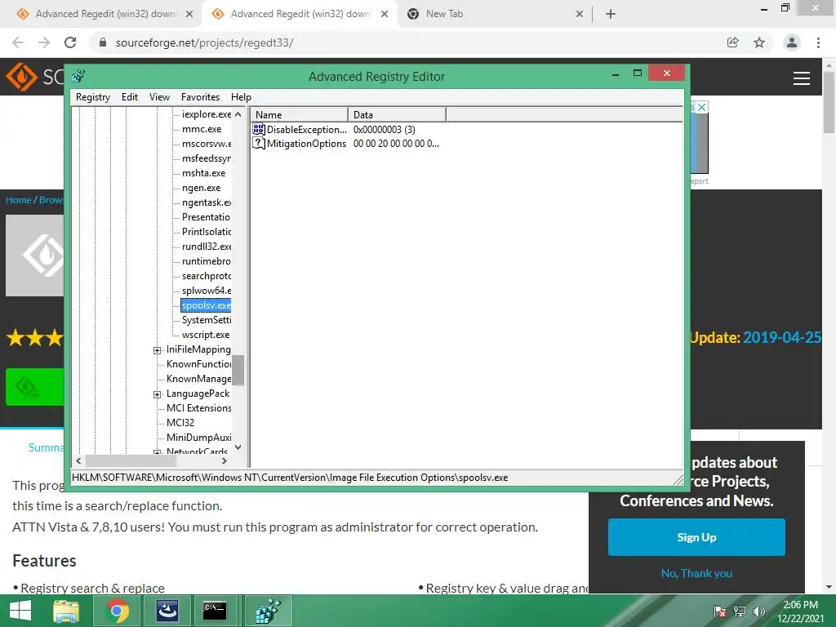Image resolution: width=836 pixels, height=627 pixels.
Task: Click the share page icon in Chrome
Action: pos(733,42)
